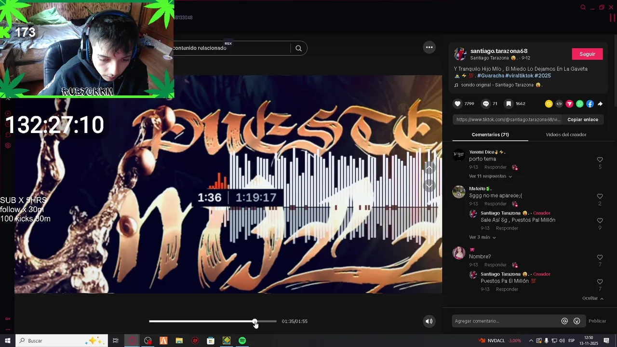Viewport: 617px width, 347px height.
Task: Go to previous video with up arrow
Action: [429, 167]
